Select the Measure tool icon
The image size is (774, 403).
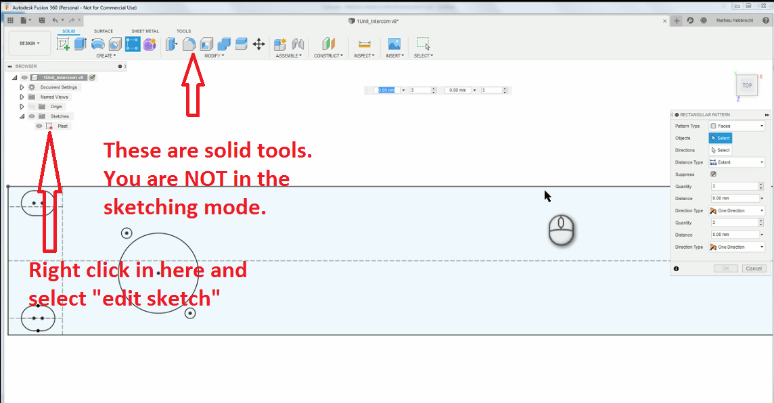tap(364, 45)
